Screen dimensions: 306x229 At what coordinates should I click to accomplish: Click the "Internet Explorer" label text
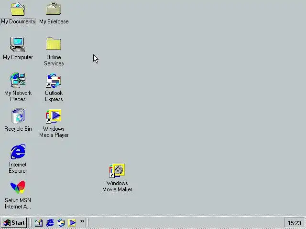tap(18, 167)
